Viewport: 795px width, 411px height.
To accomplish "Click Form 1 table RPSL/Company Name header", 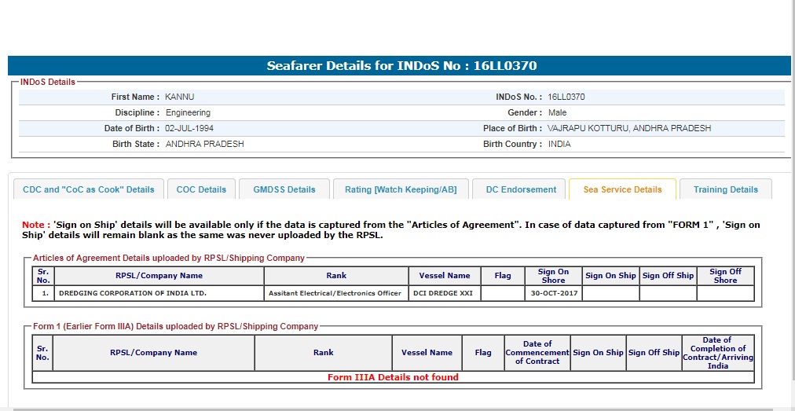I will coord(154,353).
